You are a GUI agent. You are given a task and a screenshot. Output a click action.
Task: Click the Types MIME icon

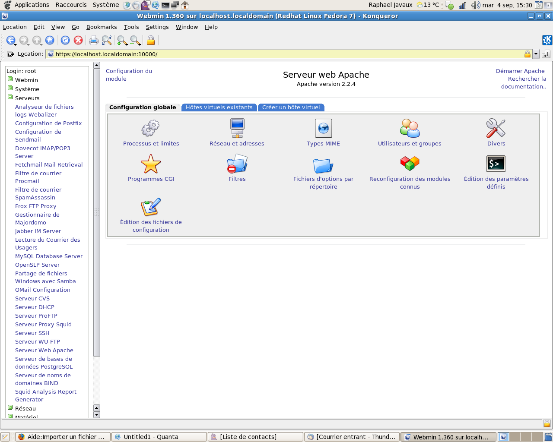click(x=323, y=128)
